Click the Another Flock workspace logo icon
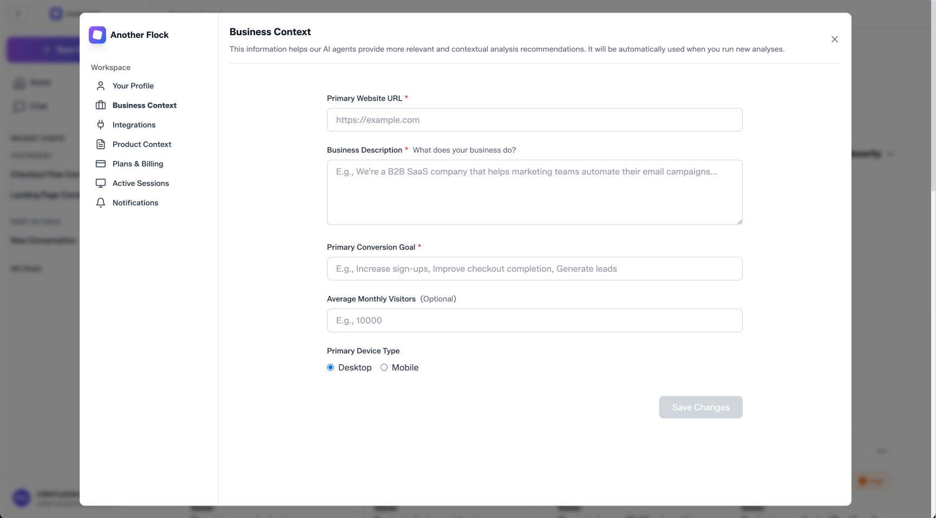 pyautogui.click(x=97, y=35)
